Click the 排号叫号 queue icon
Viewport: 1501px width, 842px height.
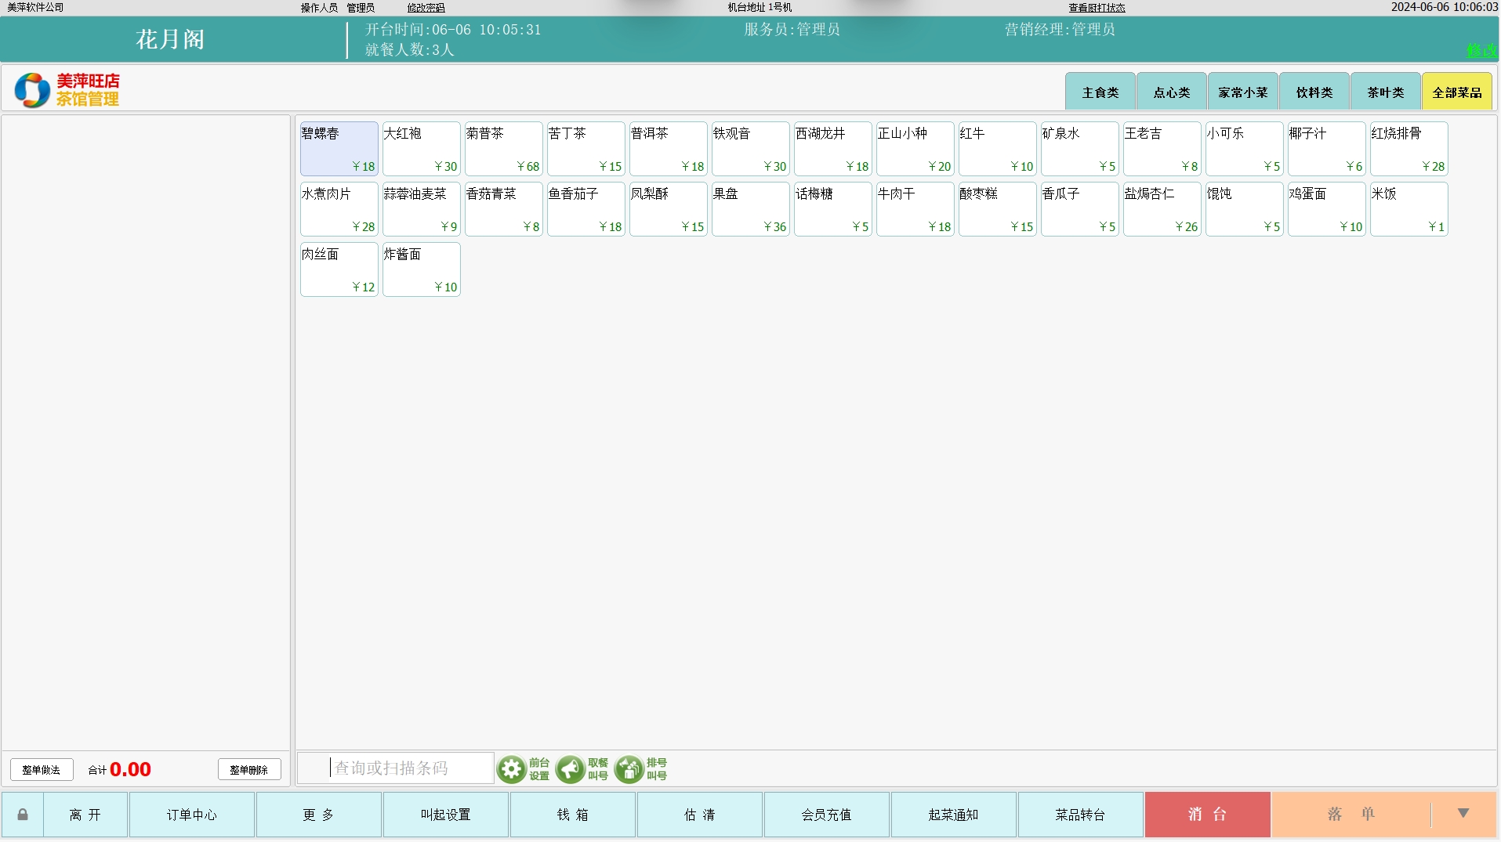click(x=629, y=769)
